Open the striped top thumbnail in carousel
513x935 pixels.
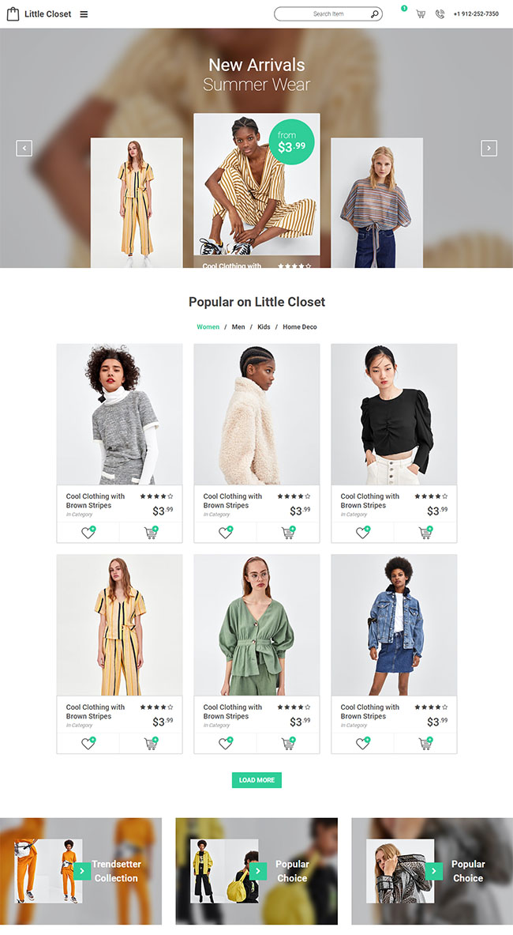(376, 203)
